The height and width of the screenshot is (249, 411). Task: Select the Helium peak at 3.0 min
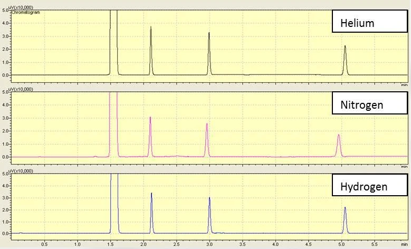(x=209, y=54)
